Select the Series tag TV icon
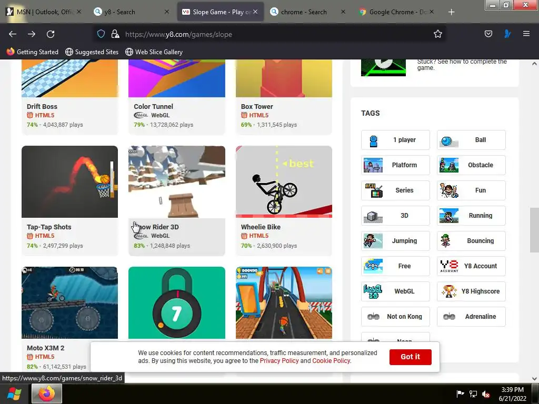 (374, 190)
